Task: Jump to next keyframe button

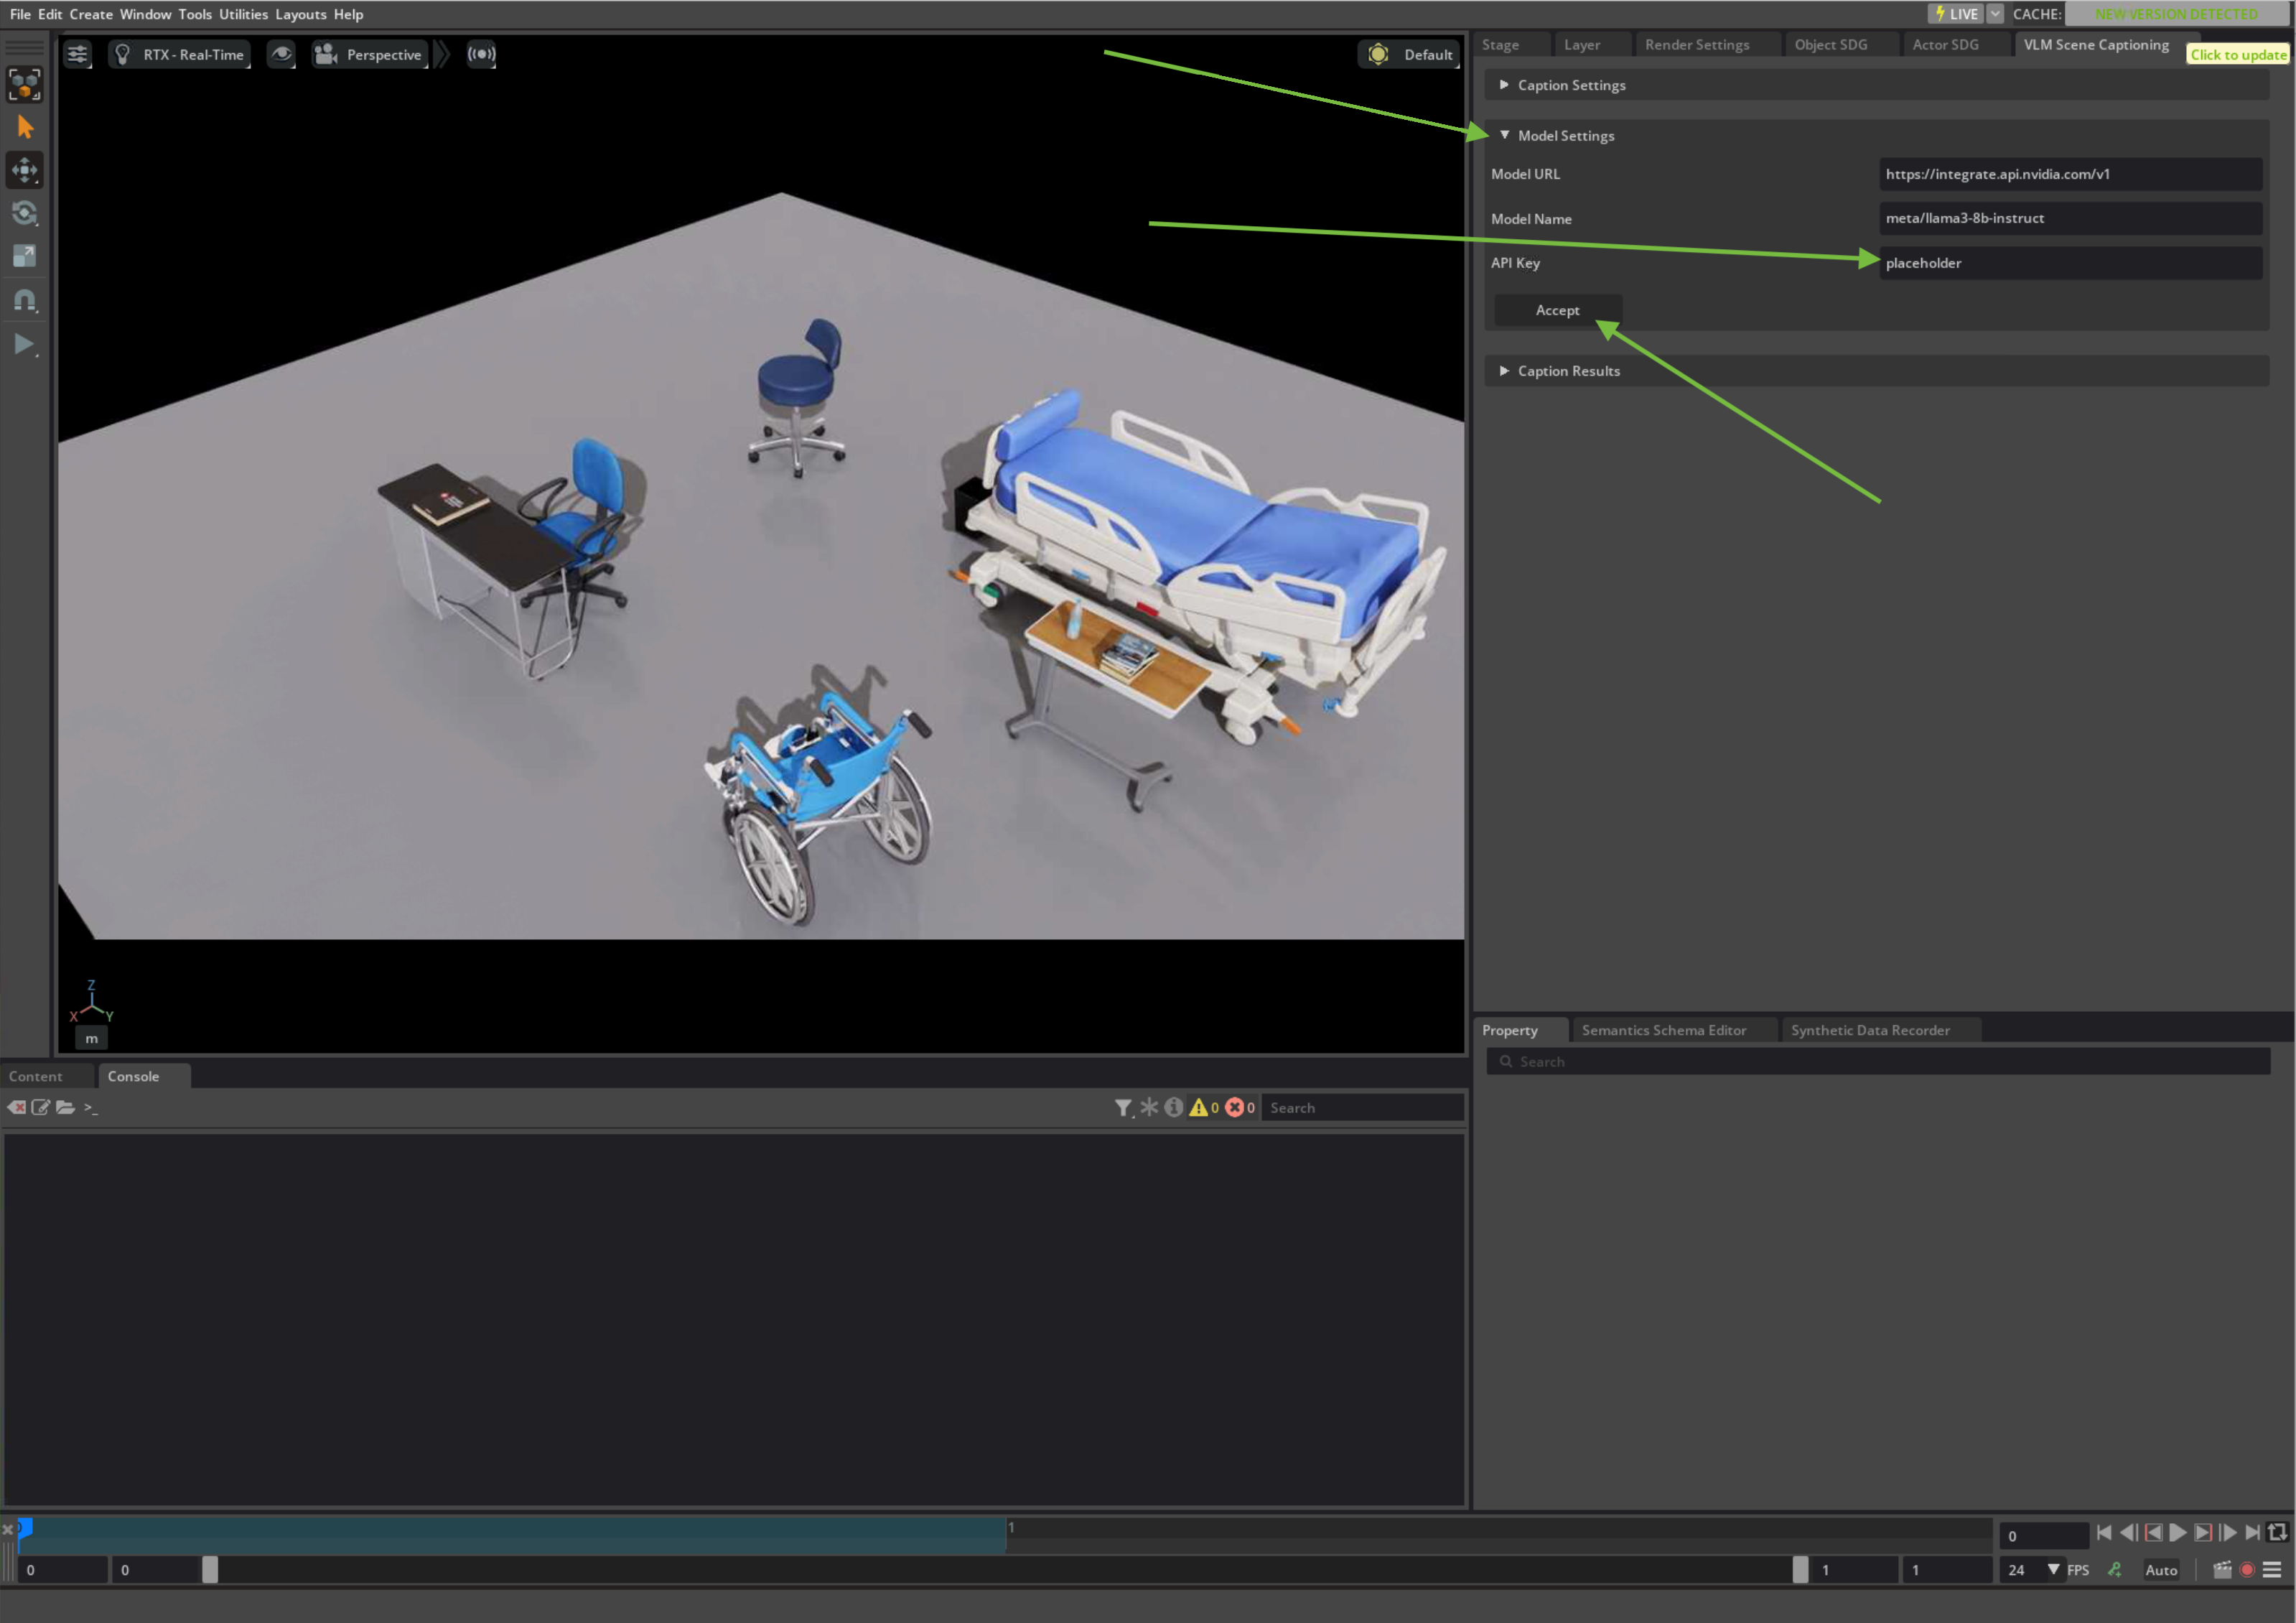Action: tap(2203, 1533)
